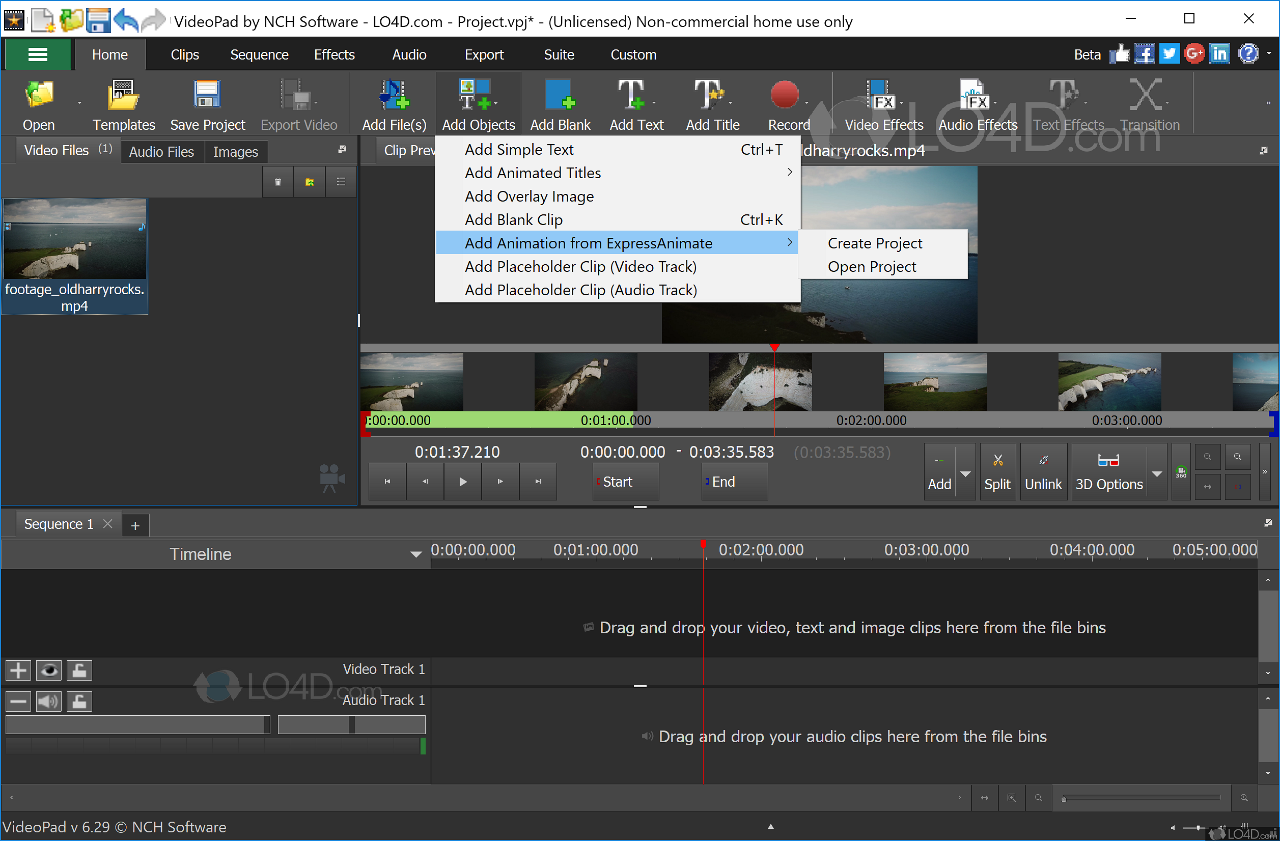Mute Audio Track 1 speaker icon

(49, 701)
